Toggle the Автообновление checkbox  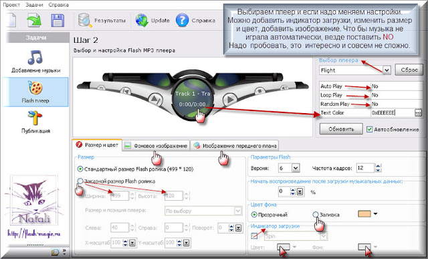(369, 129)
